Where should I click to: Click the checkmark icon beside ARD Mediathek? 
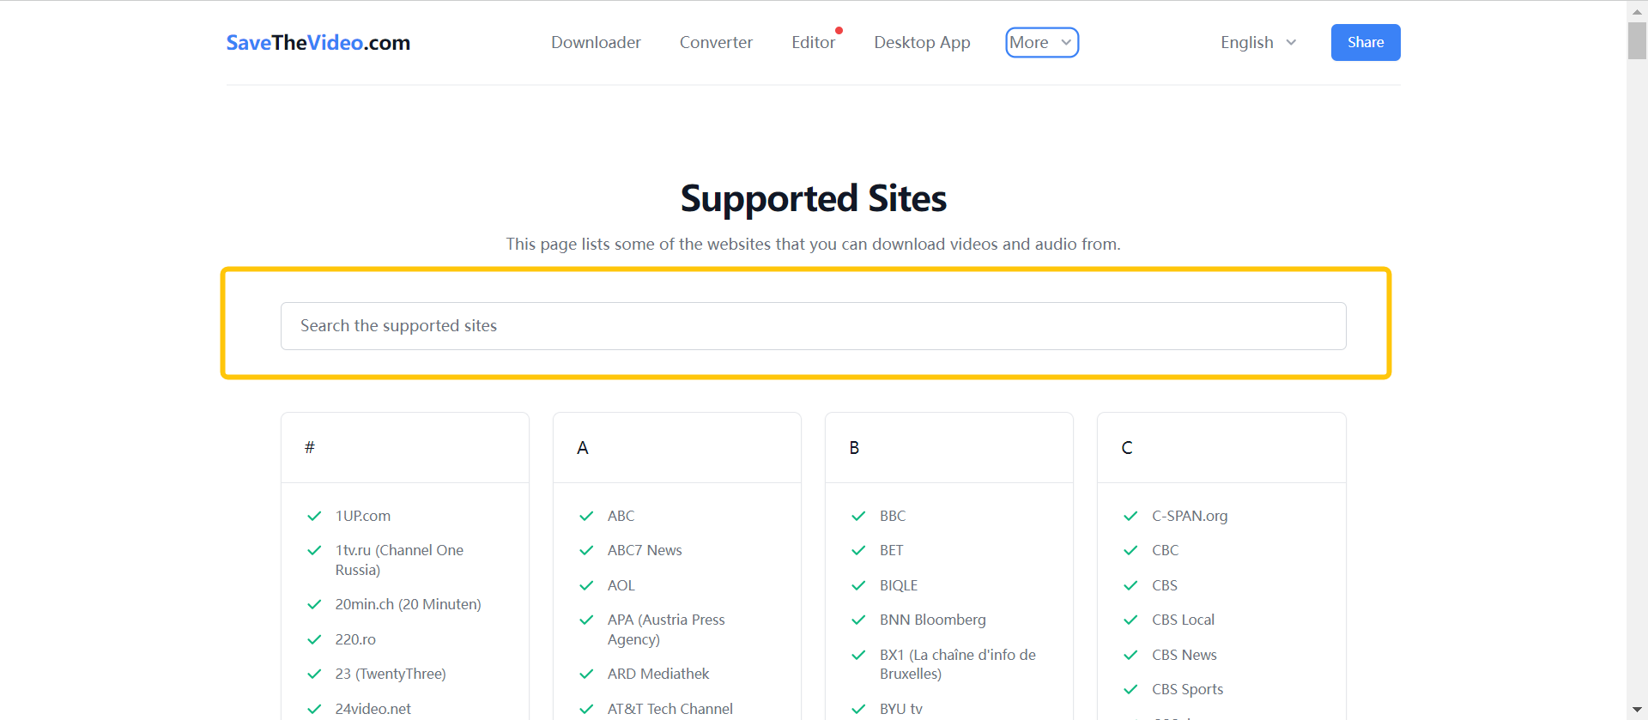(x=586, y=674)
